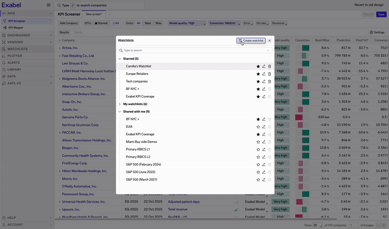Delete the Europe Retailers watchlist
The width and height of the screenshot is (389, 229).
[x=269, y=74]
